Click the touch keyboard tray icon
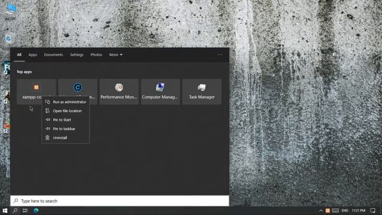 click(335, 211)
